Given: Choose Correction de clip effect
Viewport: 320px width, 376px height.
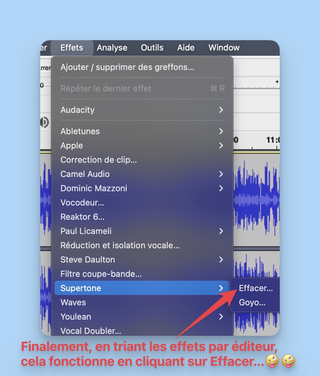Looking at the screenshot, I should [142, 160].
